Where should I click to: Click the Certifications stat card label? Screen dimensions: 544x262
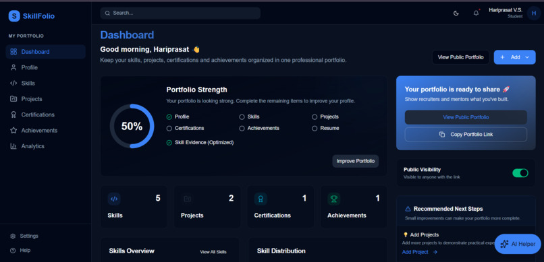pos(273,216)
